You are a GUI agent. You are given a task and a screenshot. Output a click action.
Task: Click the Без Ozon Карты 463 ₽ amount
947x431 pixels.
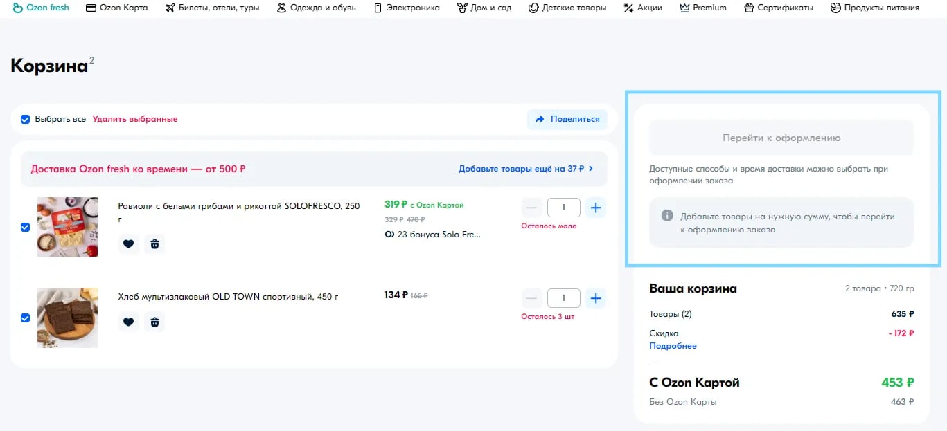903,402
